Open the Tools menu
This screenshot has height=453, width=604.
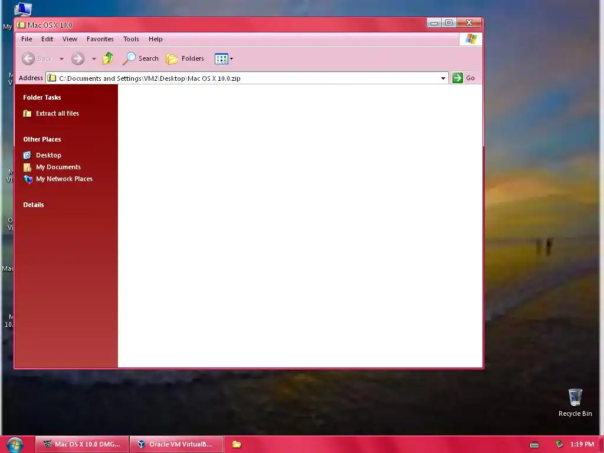[x=131, y=39]
